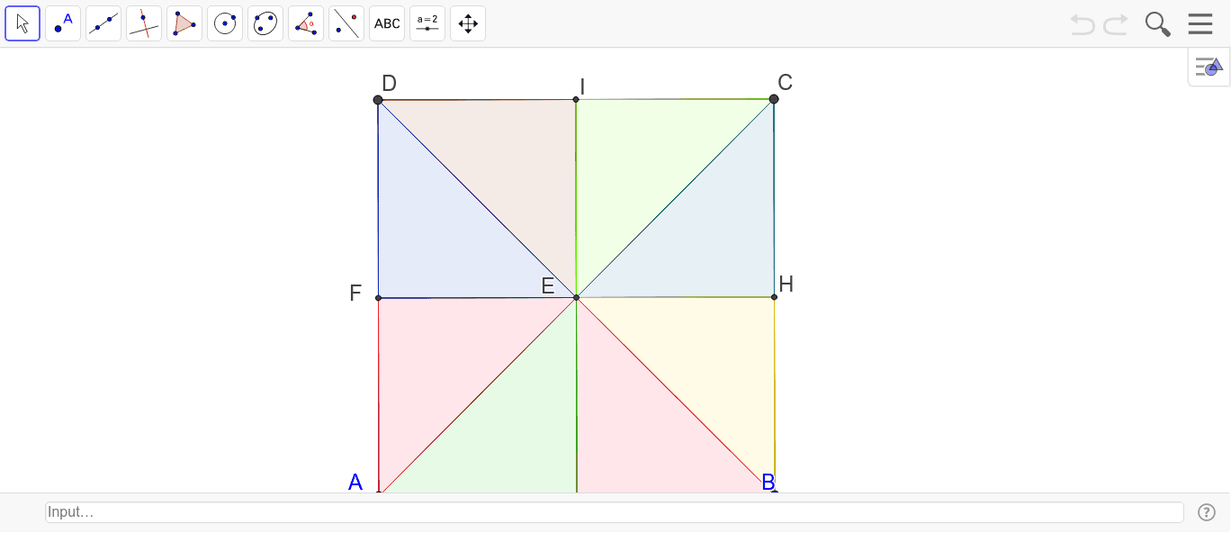Open the search panel
Viewport: 1231px width, 533px height.
tap(1157, 24)
